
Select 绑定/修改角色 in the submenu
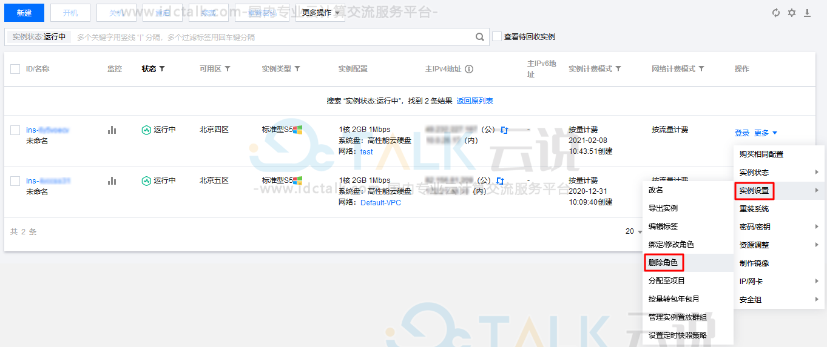(x=688, y=245)
